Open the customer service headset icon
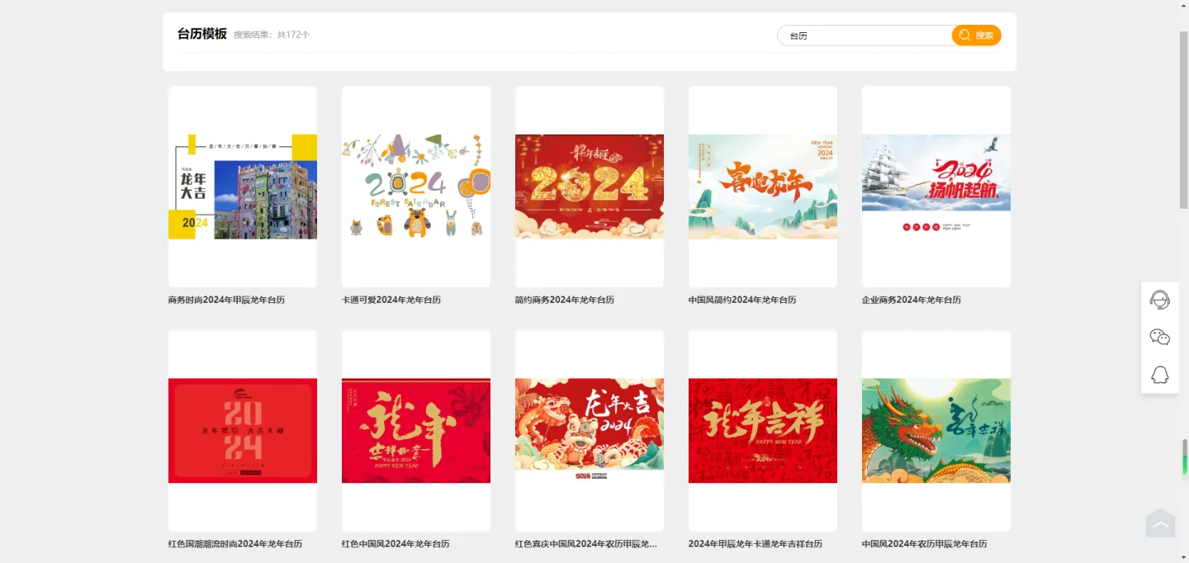 (x=1159, y=300)
